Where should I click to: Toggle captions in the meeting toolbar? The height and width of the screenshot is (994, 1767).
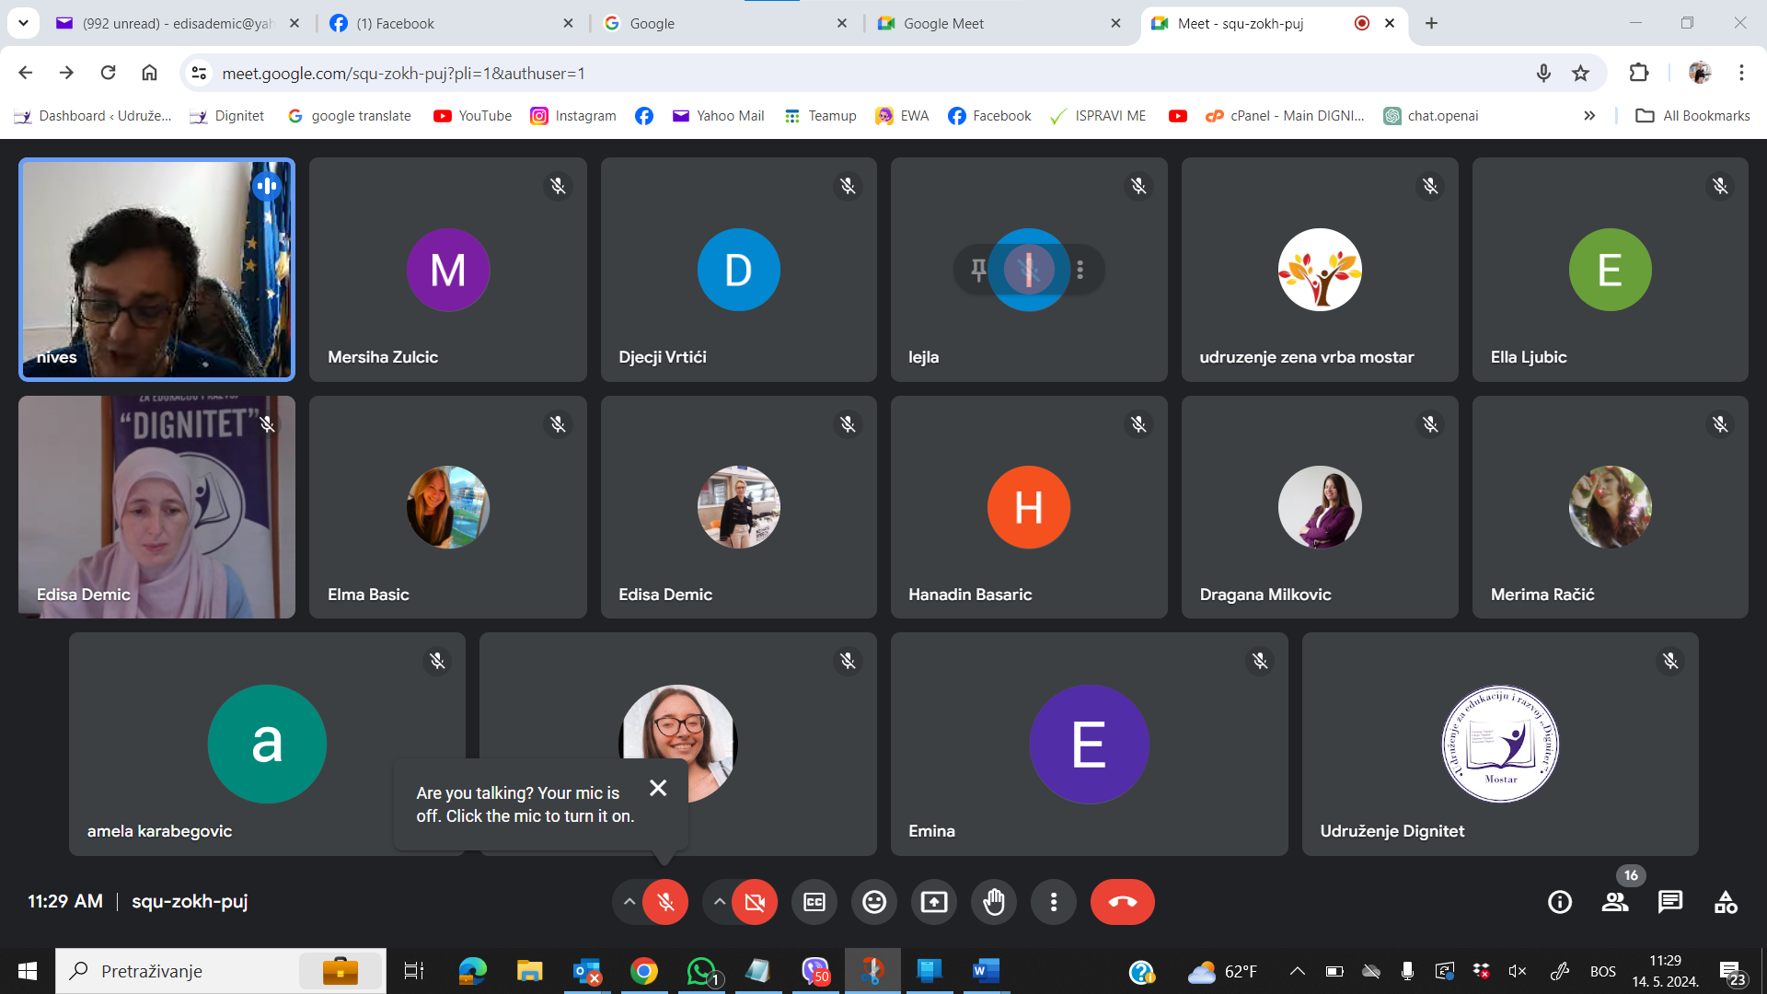point(814,902)
